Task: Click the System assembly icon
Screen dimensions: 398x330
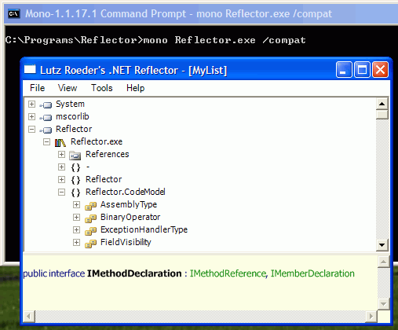Action: pyautogui.click(x=46, y=104)
